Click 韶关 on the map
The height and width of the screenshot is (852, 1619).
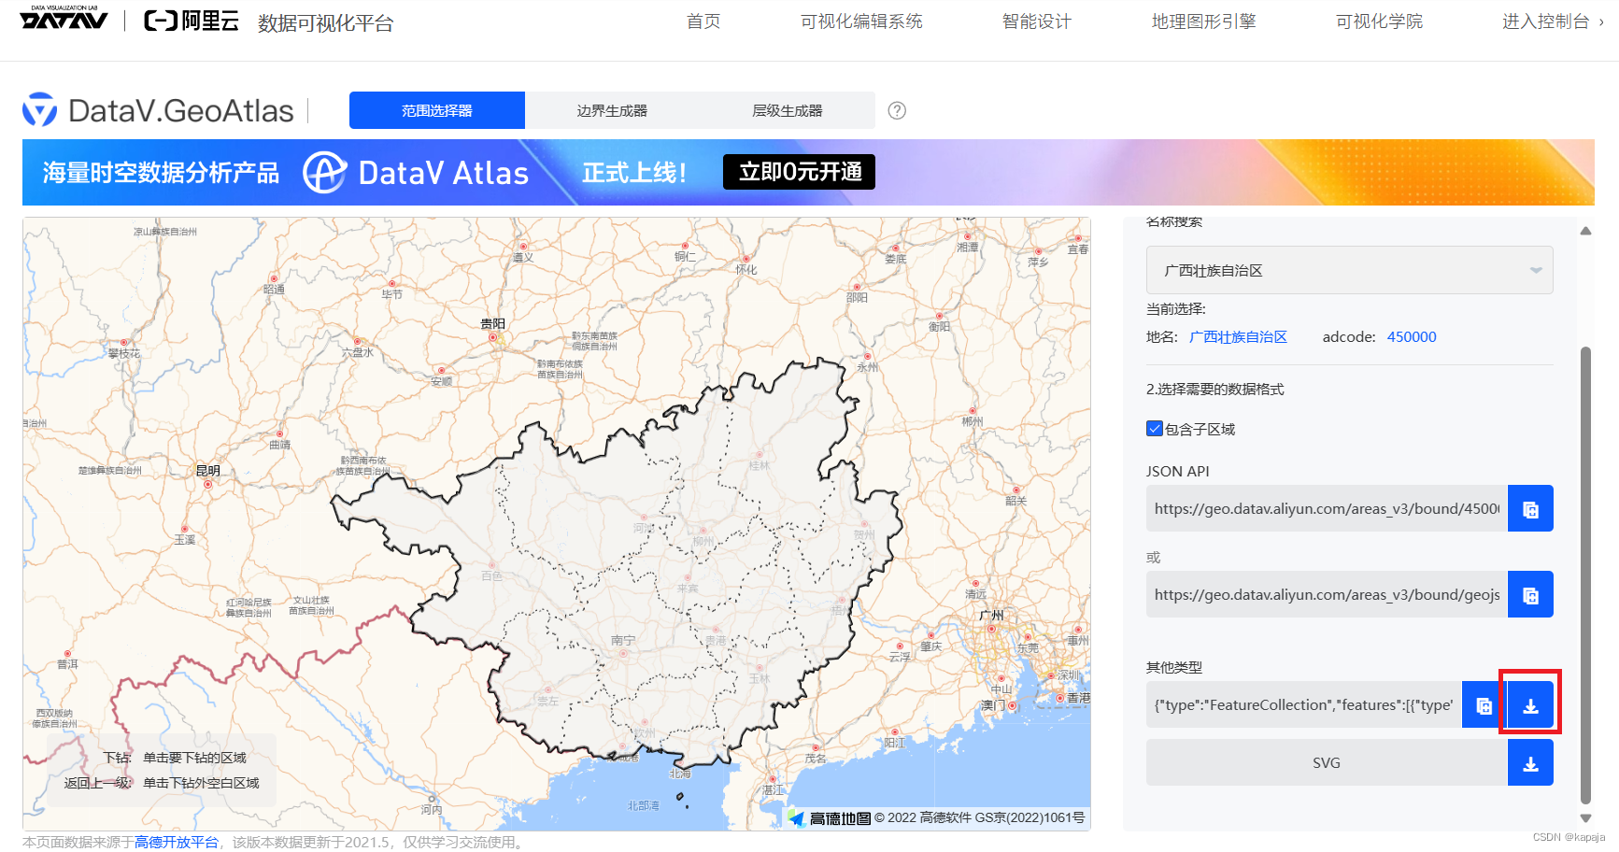pyautogui.click(x=1015, y=501)
